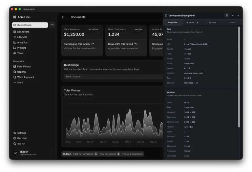Screen dimensions: 252x172
Task: Open the Dashboard link
Action: coord(34,32)
